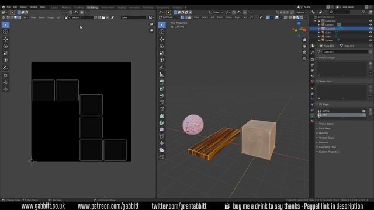Screen dimensions: 374x210
Task: Select the UV Pinch sculpt tool
Action: click(5, 89)
